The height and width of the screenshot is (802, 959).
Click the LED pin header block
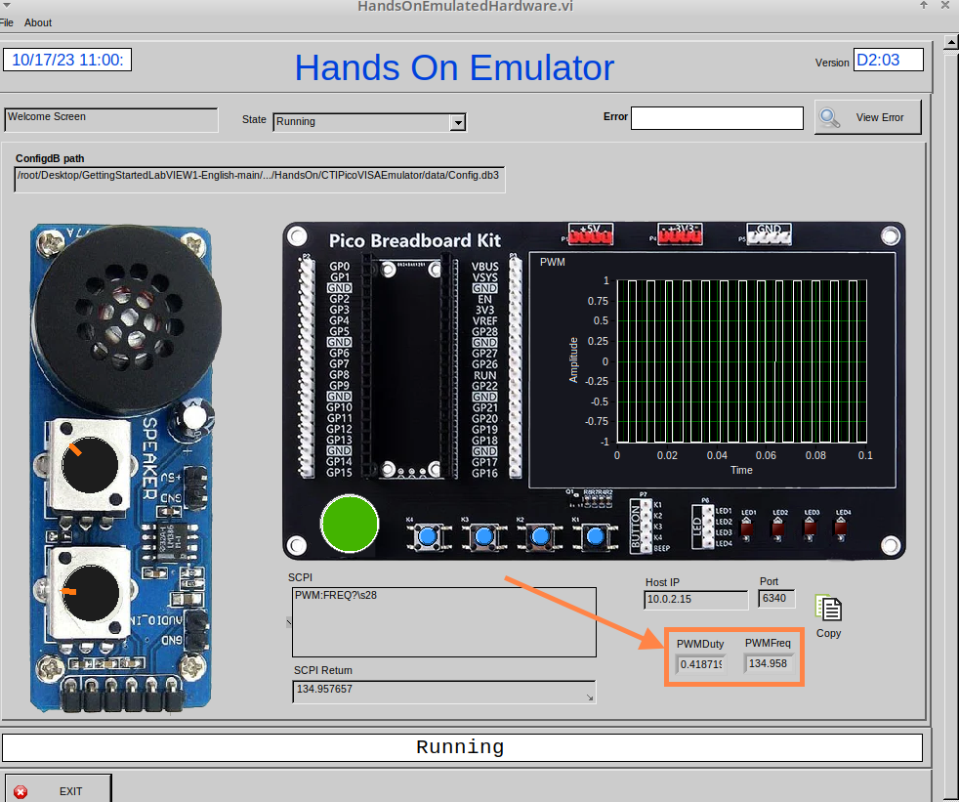703,527
